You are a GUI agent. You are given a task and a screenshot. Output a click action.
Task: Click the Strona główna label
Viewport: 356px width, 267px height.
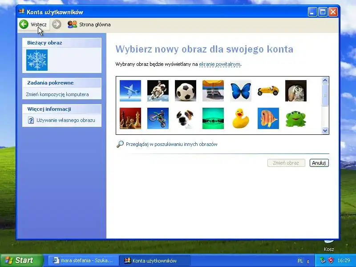pos(95,24)
